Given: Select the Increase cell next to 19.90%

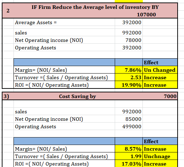Looking at the screenshot, I should tap(160, 85).
